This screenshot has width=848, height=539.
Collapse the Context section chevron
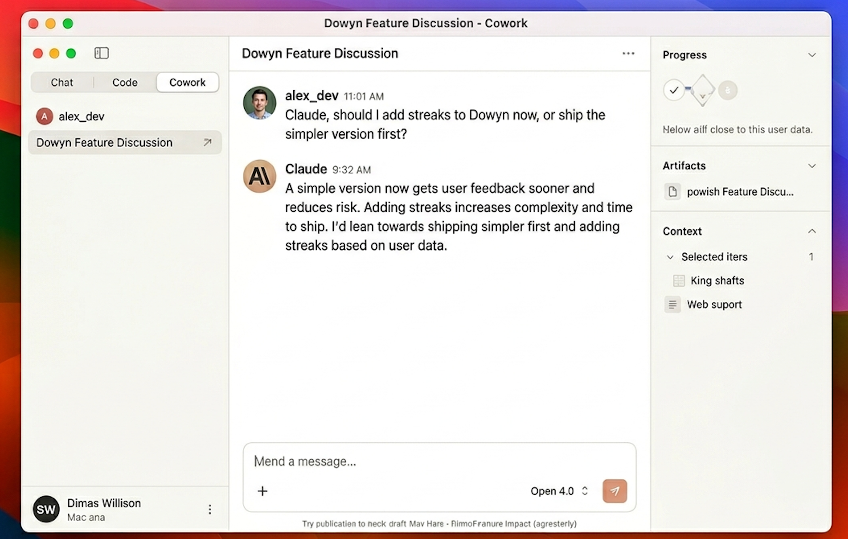pyautogui.click(x=812, y=231)
